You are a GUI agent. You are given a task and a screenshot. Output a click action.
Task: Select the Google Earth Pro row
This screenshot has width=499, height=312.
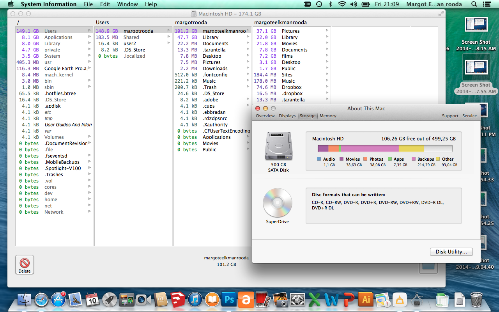coord(54,68)
